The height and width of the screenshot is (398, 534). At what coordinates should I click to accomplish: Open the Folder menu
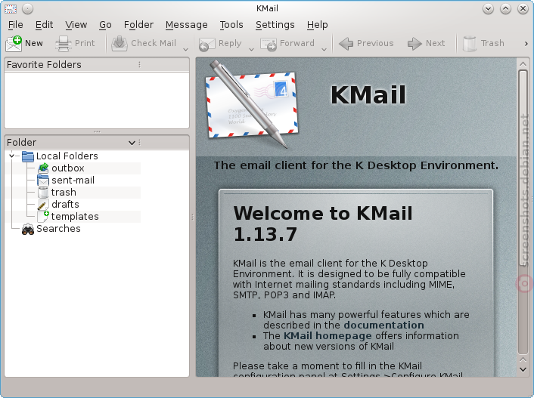pyautogui.click(x=138, y=25)
